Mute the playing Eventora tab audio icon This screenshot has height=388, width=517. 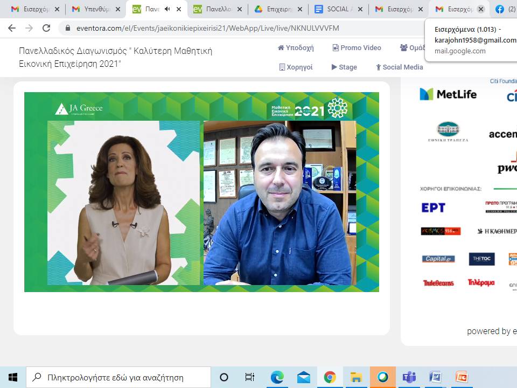click(x=167, y=9)
